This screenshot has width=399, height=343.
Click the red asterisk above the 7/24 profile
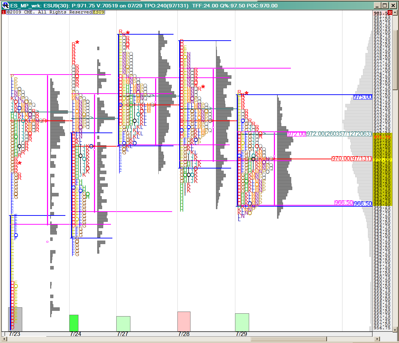(77, 43)
